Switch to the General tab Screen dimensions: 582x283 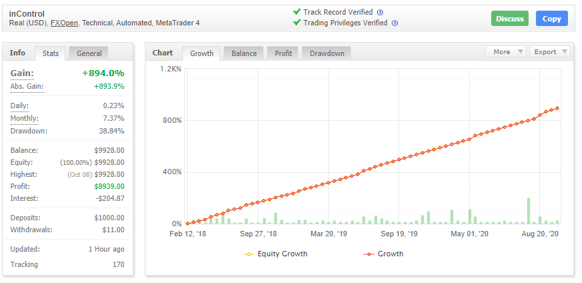(x=89, y=53)
